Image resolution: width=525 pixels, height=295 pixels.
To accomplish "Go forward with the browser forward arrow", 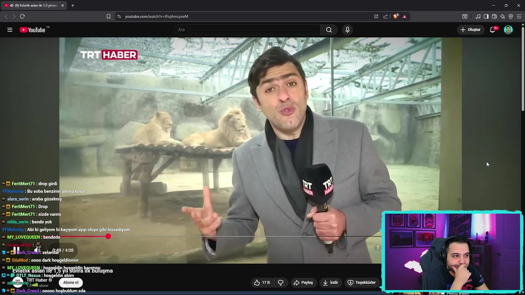I will click(14, 16).
